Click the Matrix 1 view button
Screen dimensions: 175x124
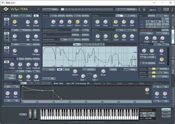(x=166, y=113)
